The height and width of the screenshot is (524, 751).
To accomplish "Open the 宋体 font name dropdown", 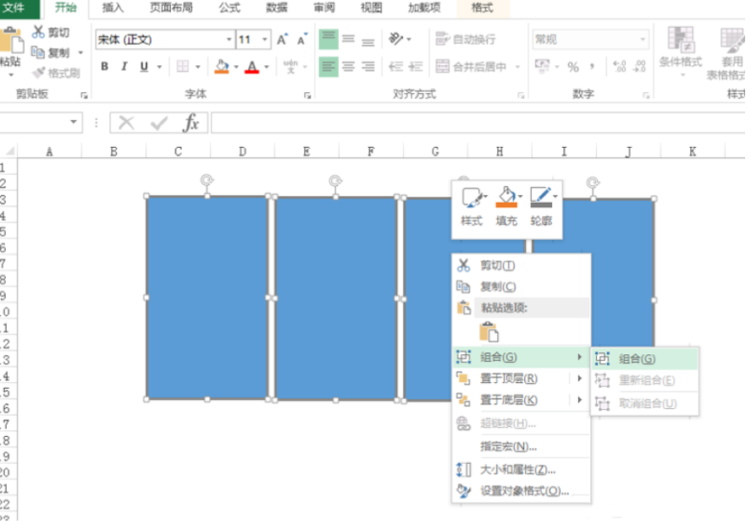I will [x=229, y=39].
